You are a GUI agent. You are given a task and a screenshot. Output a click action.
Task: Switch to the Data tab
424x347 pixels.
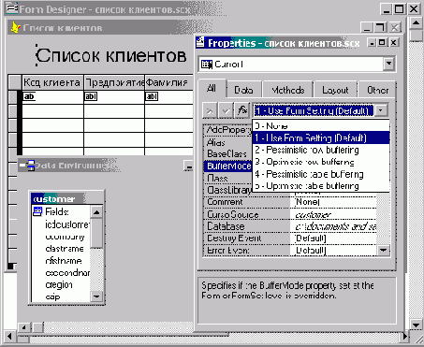coord(243,91)
